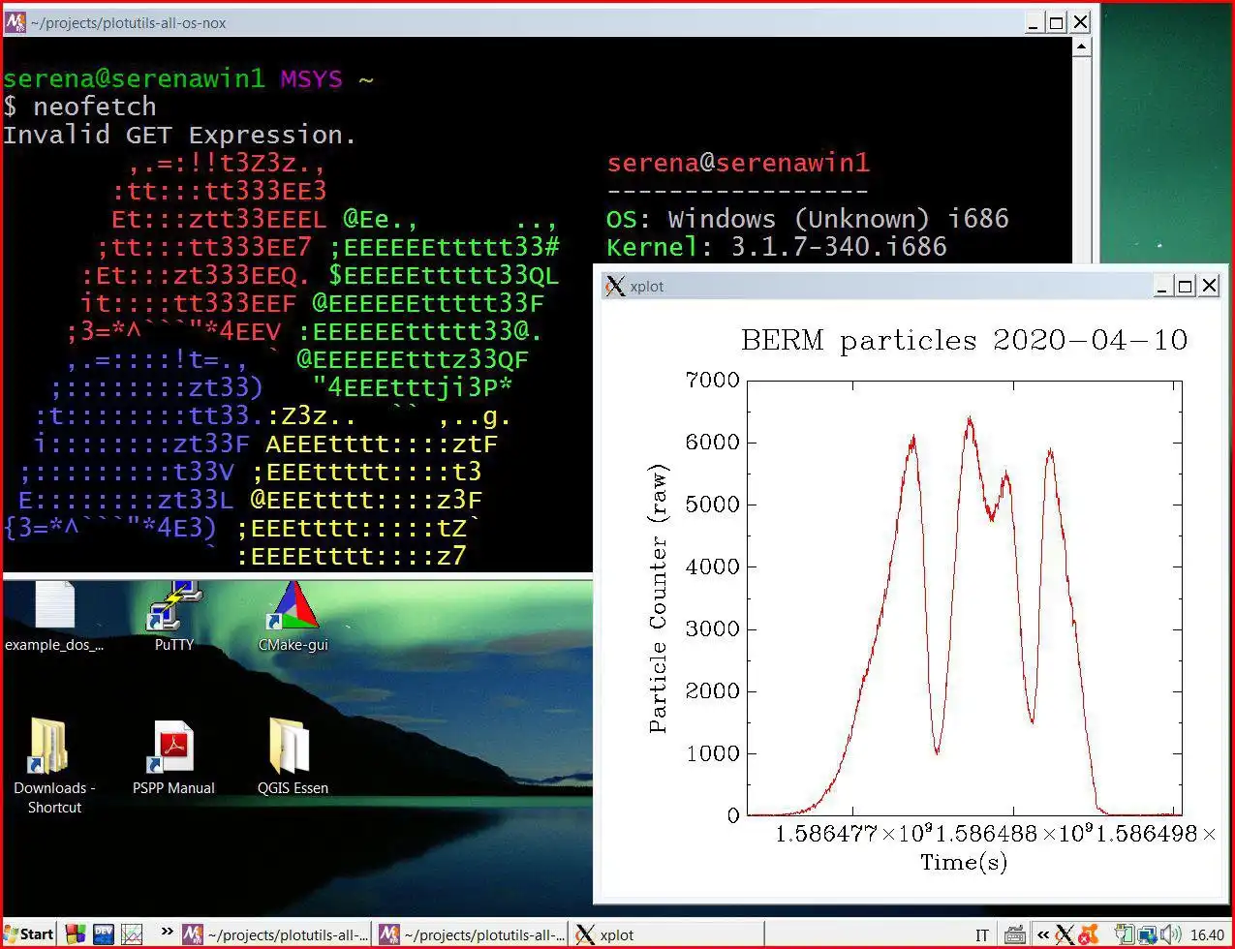The width and height of the screenshot is (1235, 949).
Task: Open the Downloads - Shortcut folder
Action: click(54, 765)
